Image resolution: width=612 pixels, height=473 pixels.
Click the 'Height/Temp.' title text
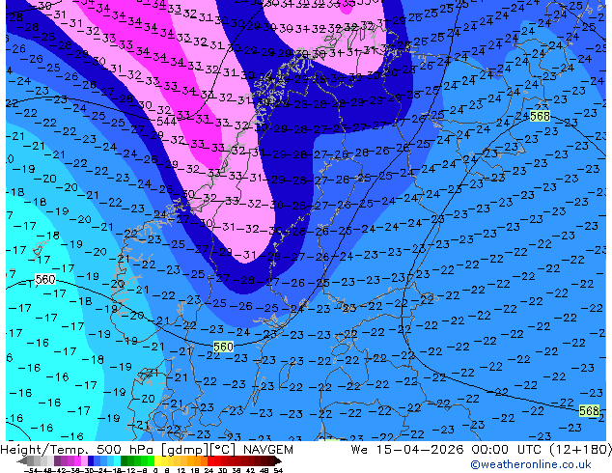coord(45,450)
